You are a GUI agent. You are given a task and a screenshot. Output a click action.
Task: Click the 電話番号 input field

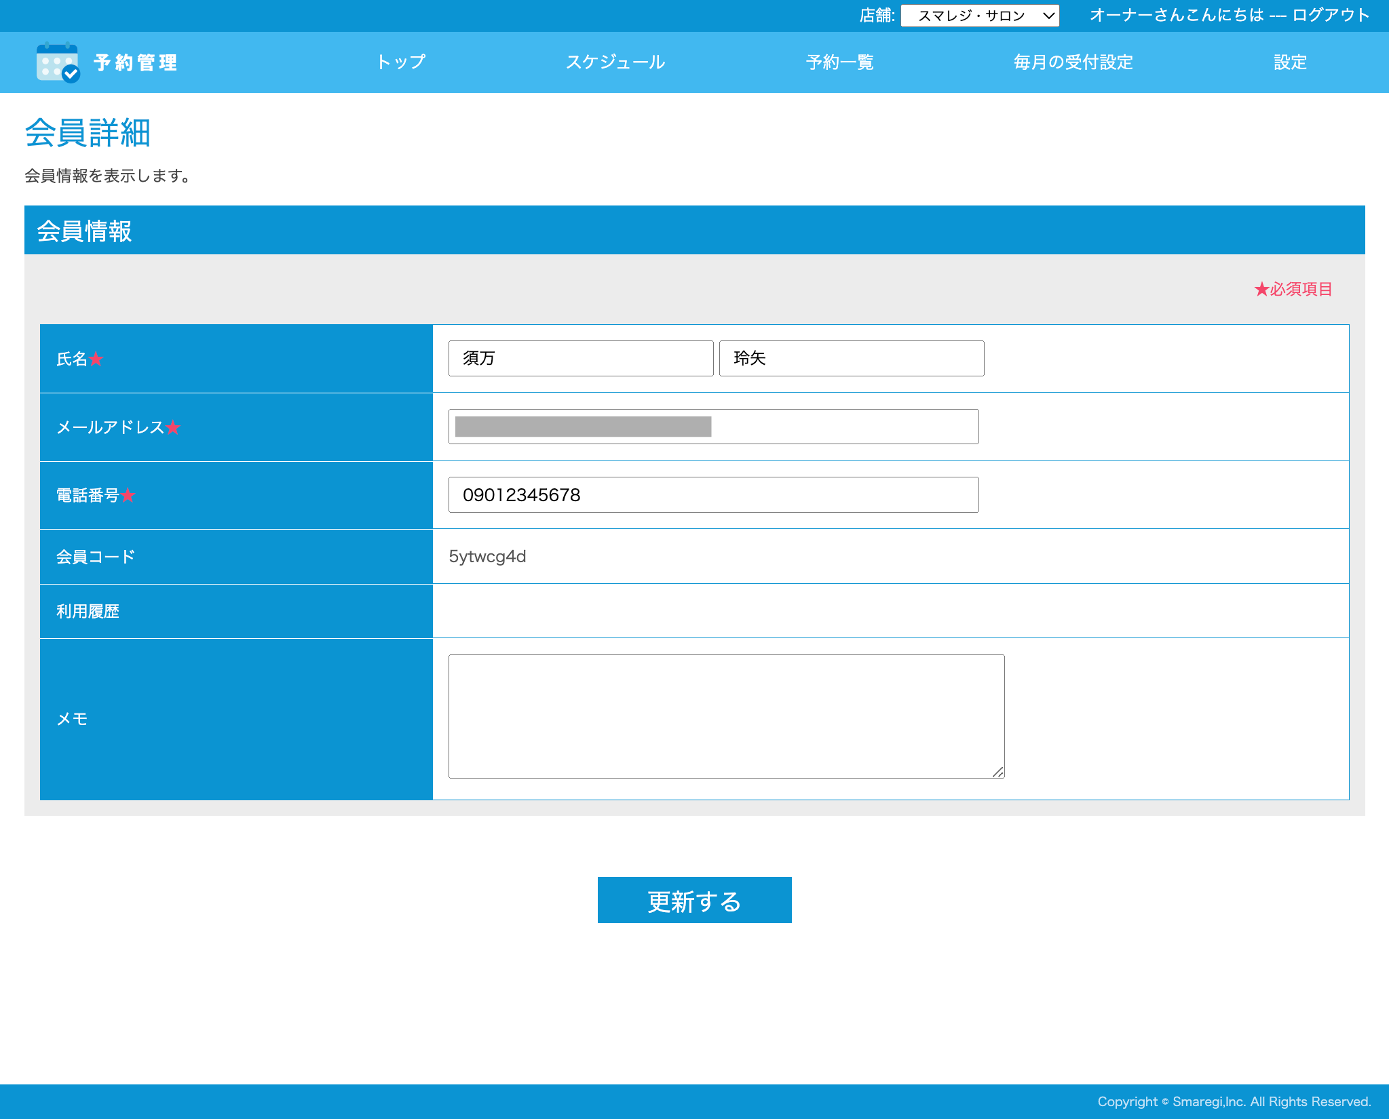tap(713, 495)
